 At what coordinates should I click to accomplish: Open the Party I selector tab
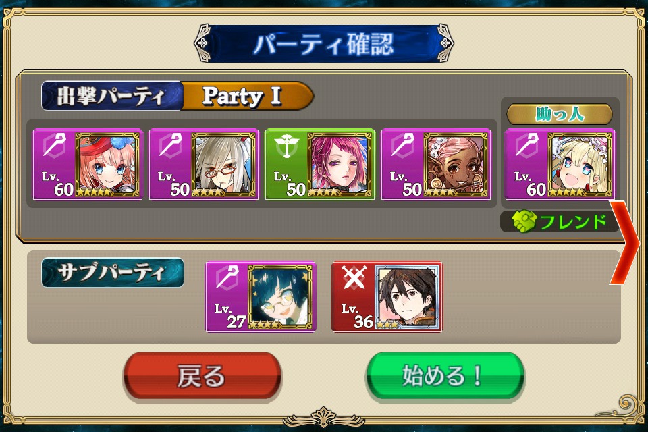tap(247, 96)
